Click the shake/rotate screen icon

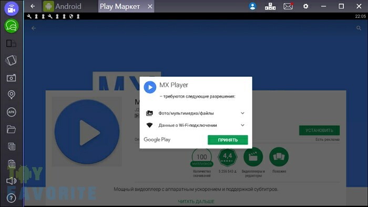11,60
